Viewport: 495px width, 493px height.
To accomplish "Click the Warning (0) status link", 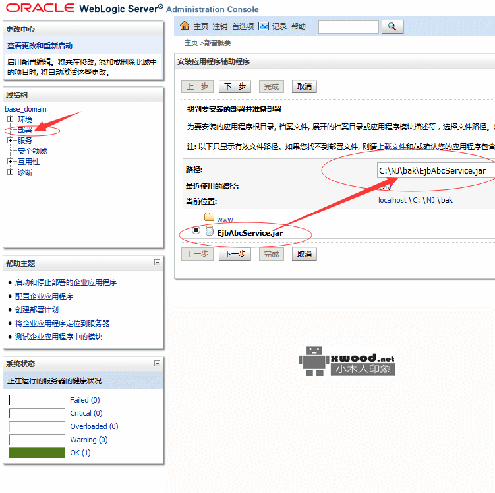I will 89,440.
